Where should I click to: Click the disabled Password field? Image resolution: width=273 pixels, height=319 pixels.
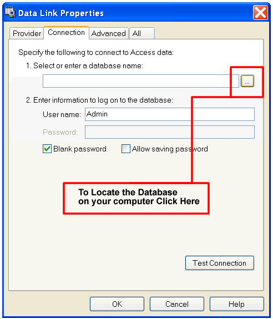coord(170,132)
